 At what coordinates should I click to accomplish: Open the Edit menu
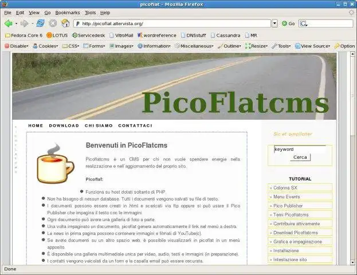(x=20, y=13)
